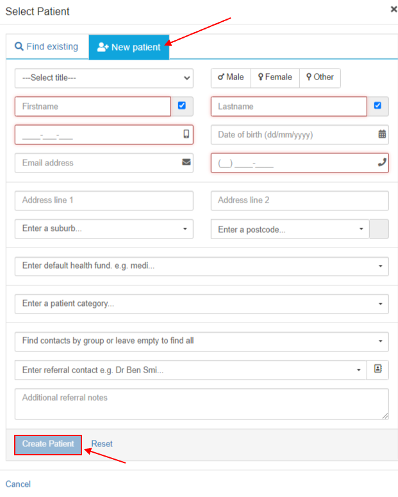
Task: Click the Create Patient button
Action: point(48,444)
